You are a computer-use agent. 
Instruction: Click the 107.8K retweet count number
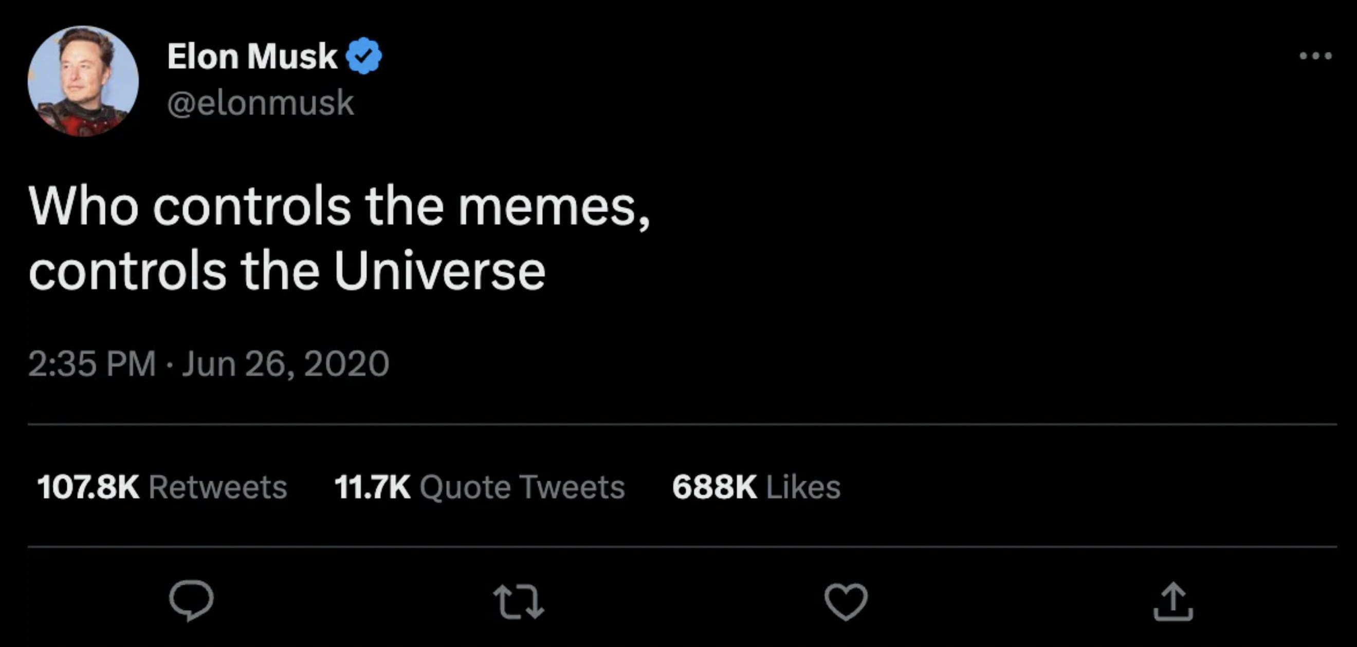[88, 486]
